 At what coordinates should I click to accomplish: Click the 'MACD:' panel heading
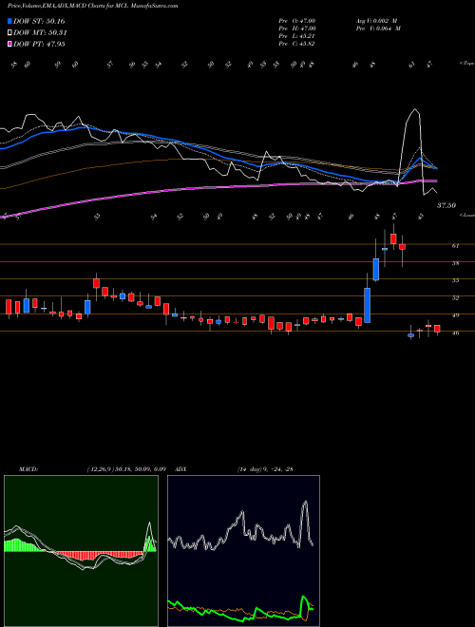28,469
